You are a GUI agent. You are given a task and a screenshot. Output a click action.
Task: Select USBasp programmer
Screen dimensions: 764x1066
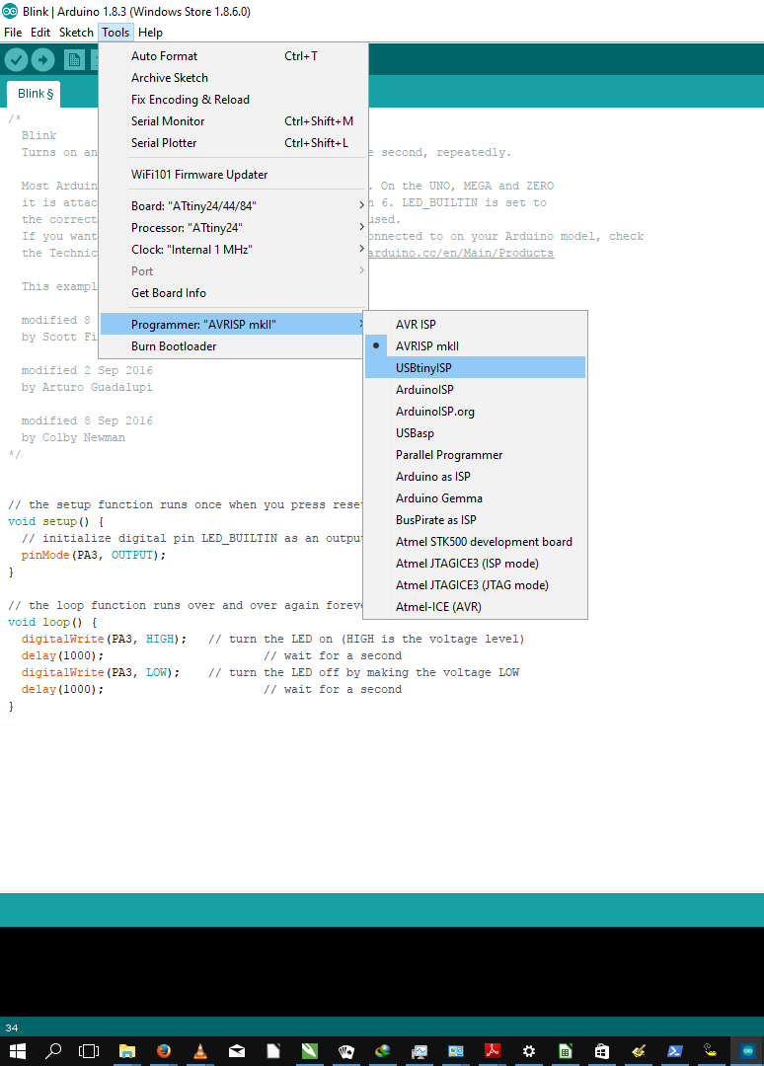point(475,433)
